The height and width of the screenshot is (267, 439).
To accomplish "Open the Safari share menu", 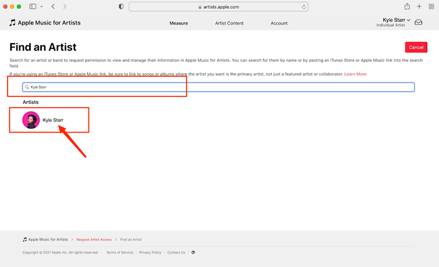I will [407, 6].
